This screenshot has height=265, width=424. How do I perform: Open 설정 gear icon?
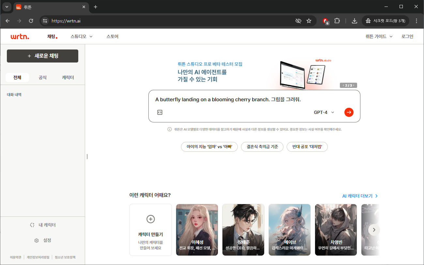pyautogui.click(x=37, y=241)
